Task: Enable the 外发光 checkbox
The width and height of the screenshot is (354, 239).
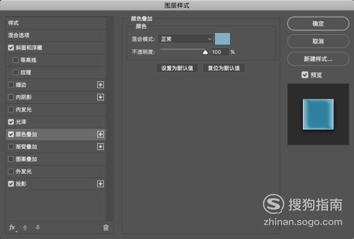Action: [x=11, y=171]
